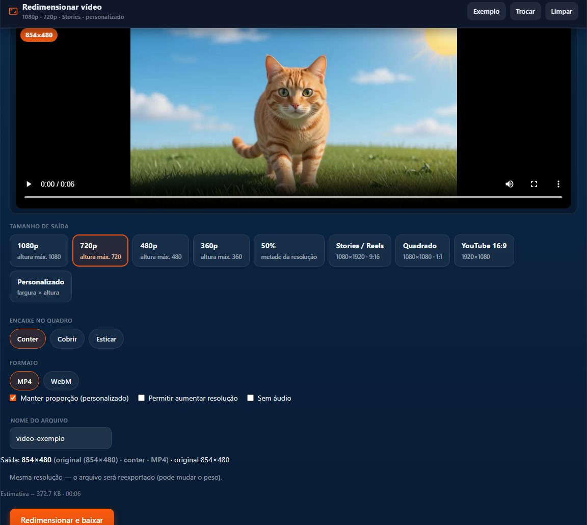Choose MP4 output format
This screenshot has width=587, height=525.
tap(24, 381)
